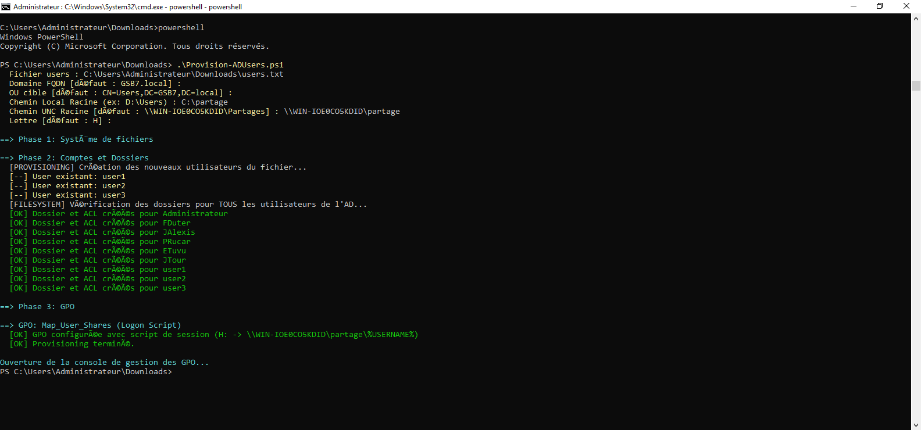Image resolution: width=921 pixels, height=430 pixels.
Task: Click the initial 'Downloads>powershell' command line
Action: 102,27
